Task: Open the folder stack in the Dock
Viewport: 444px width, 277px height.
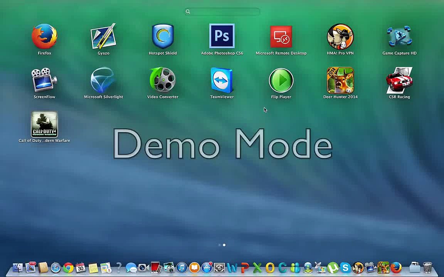Action: (415, 268)
